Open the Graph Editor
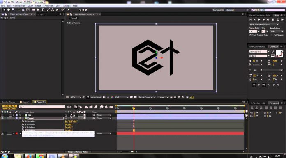Viewport: 286px width, 158px height. point(111,107)
